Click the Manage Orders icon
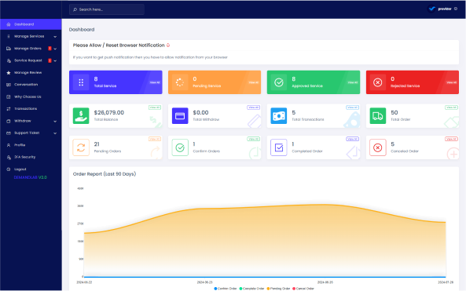Image resolution: width=466 pixels, height=291 pixels. [9, 49]
